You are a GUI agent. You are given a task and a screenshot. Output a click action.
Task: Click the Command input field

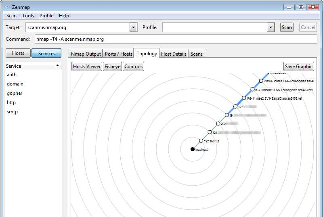[x=176, y=39]
